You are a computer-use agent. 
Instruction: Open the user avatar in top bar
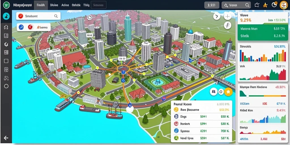pos(283,5)
